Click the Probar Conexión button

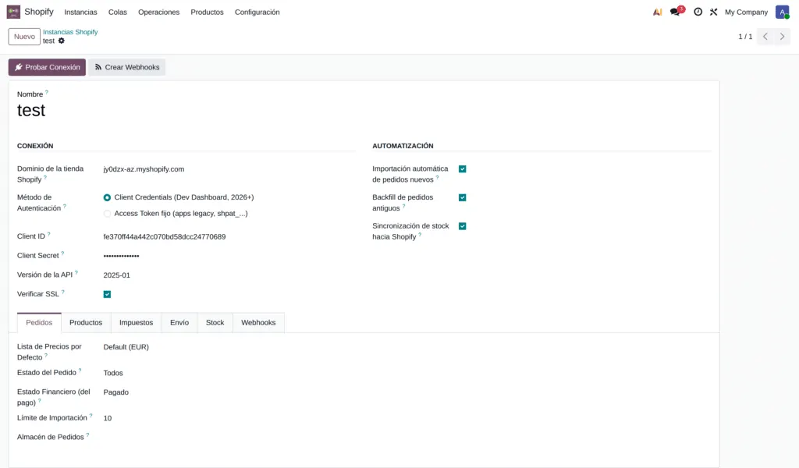pos(47,67)
